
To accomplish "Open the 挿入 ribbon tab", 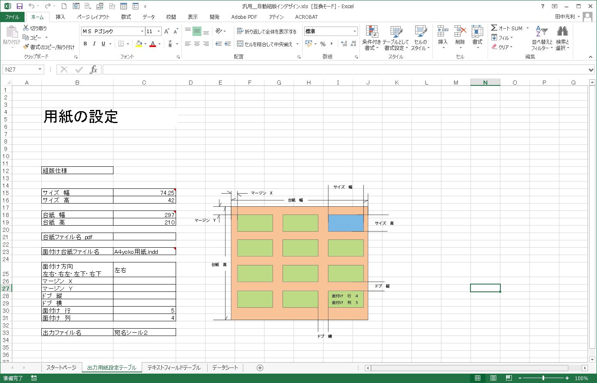I will click(60, 17).
